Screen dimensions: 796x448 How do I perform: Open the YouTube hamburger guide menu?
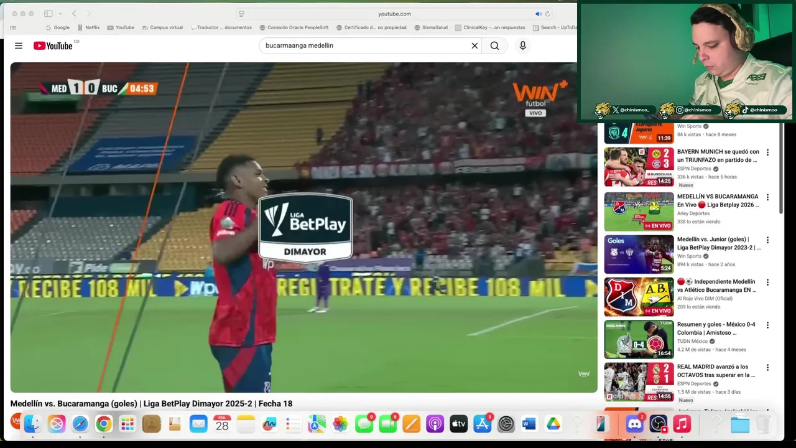click(x=19, y=45)
